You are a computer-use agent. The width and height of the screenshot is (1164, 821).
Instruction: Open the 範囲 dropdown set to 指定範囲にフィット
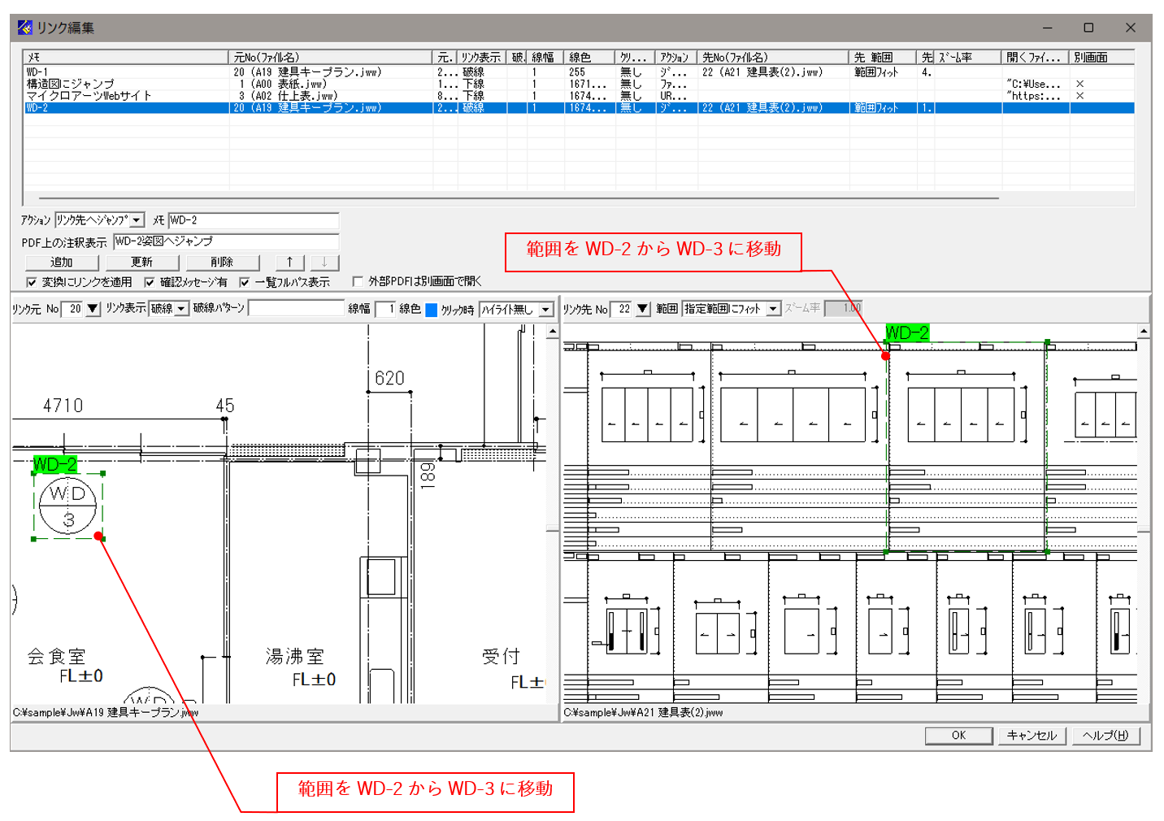tap(773, 308)
